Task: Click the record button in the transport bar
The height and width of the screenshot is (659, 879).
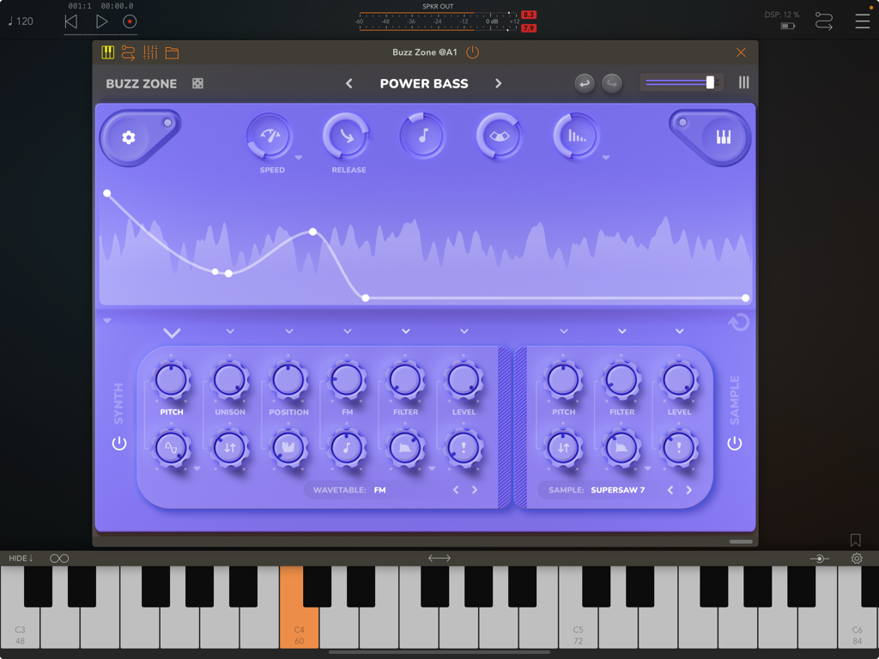Action: [x=129, y=21]
